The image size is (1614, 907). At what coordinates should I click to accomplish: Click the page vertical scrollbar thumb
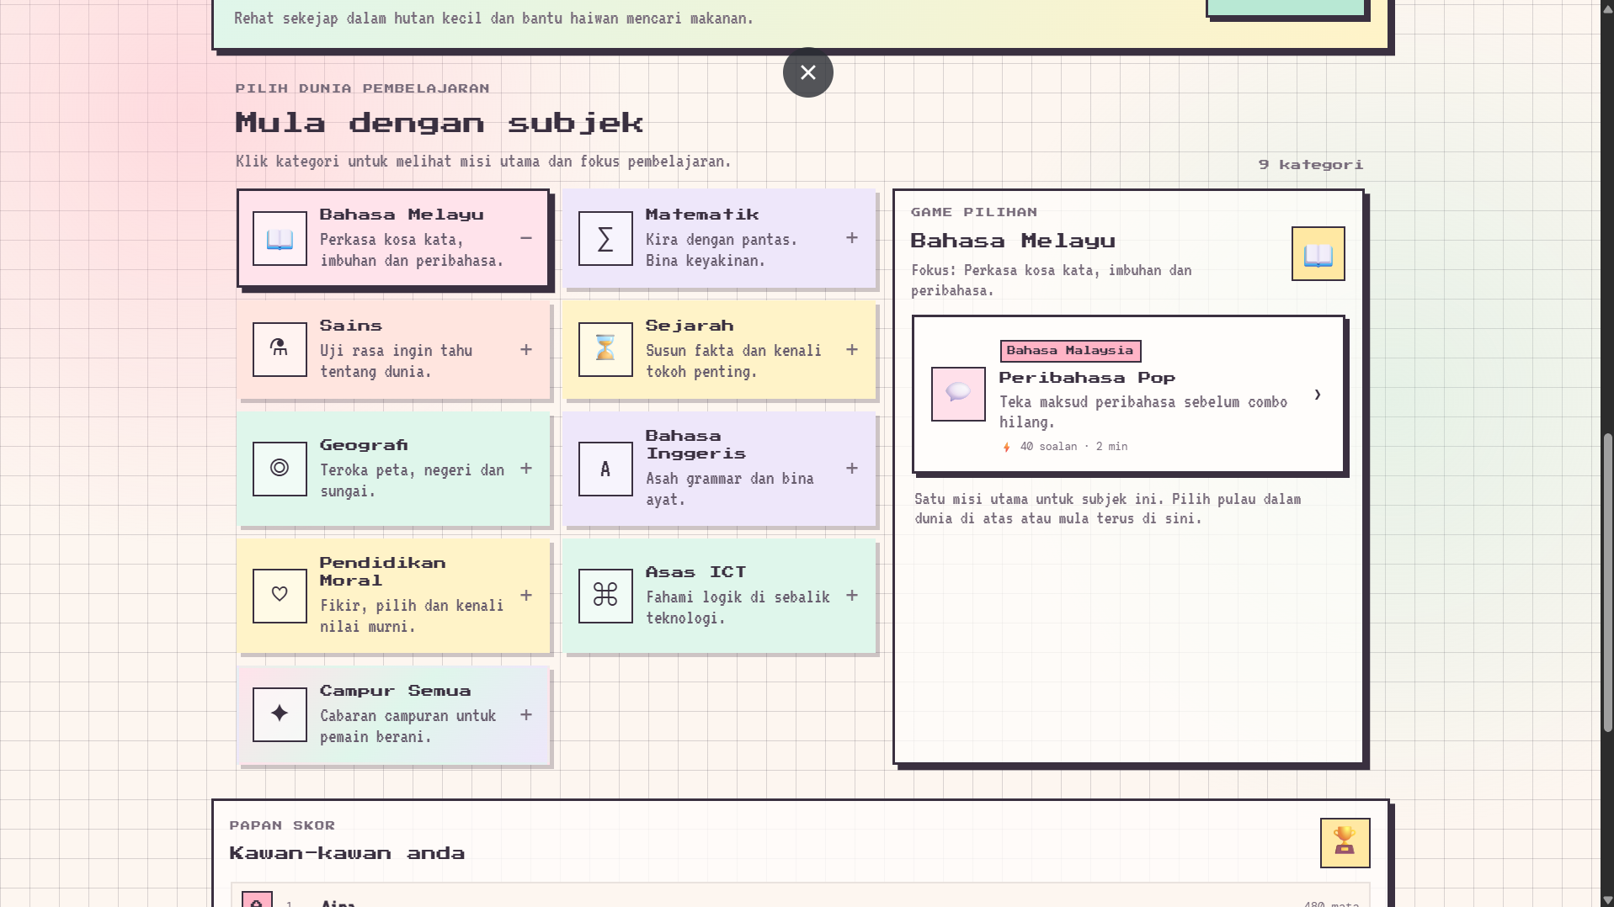[1607, 582]
